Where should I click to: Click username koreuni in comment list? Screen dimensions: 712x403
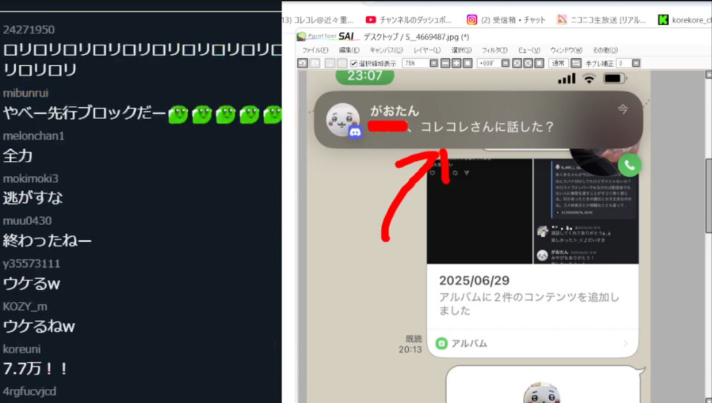click(x=22, y=349)
